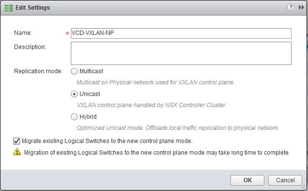308x191 pixels.
Task: Click the green Edit Settings dialog icon
Action: pos(9,8)
